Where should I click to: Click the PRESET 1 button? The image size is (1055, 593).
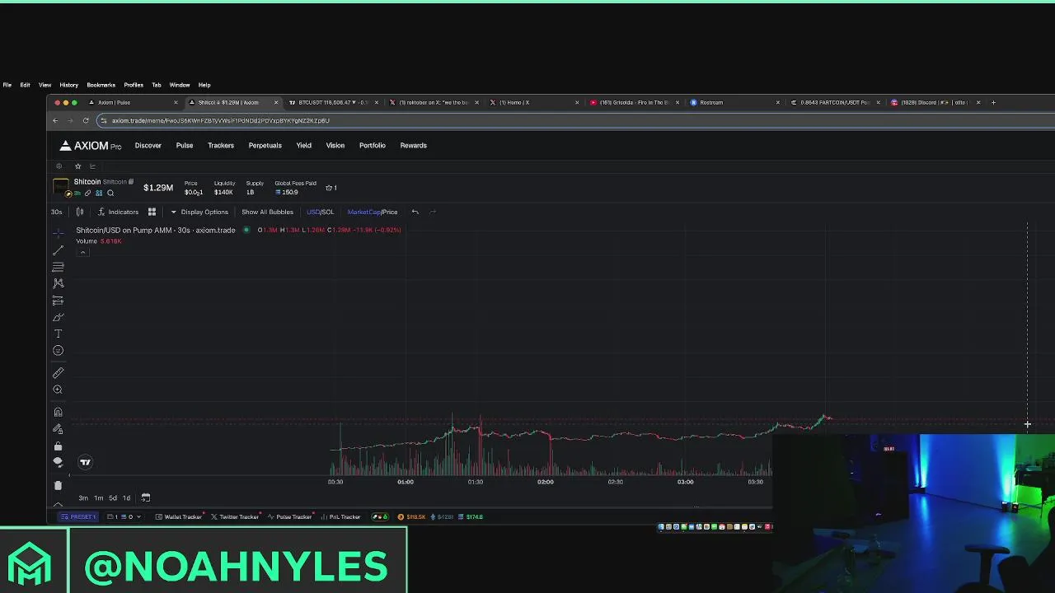tap(78, 516)
